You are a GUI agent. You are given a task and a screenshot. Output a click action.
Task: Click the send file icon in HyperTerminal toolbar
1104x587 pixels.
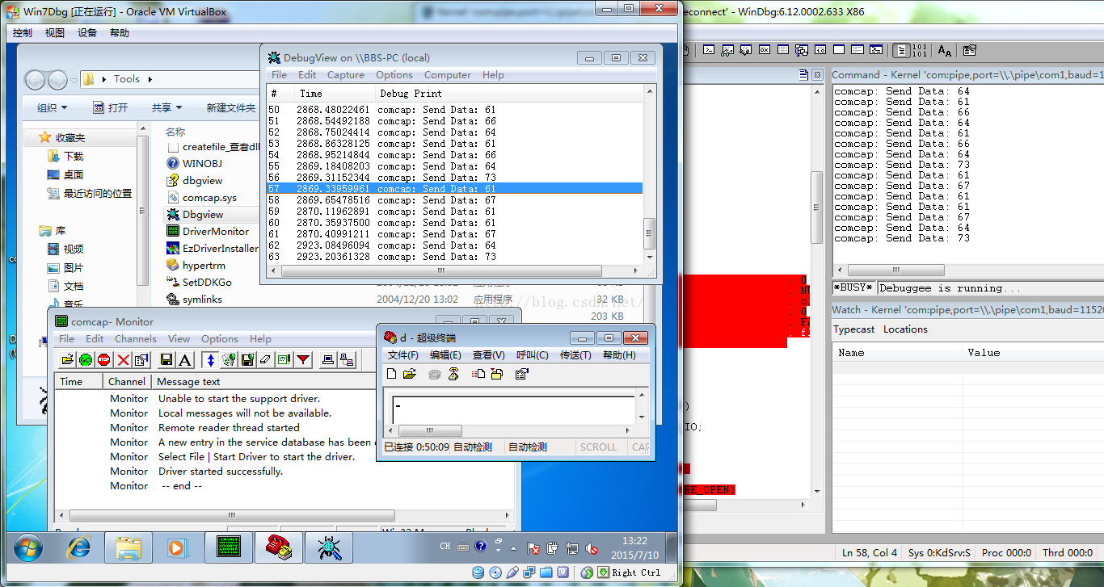pos(478,374)
